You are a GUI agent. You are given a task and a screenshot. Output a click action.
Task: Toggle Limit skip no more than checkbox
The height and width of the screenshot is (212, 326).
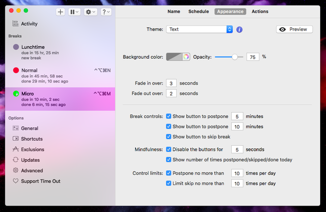tap(169, 183)
